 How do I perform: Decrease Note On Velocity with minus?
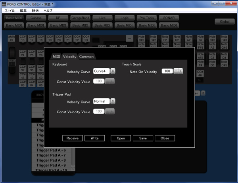click(x=176, y=71)
